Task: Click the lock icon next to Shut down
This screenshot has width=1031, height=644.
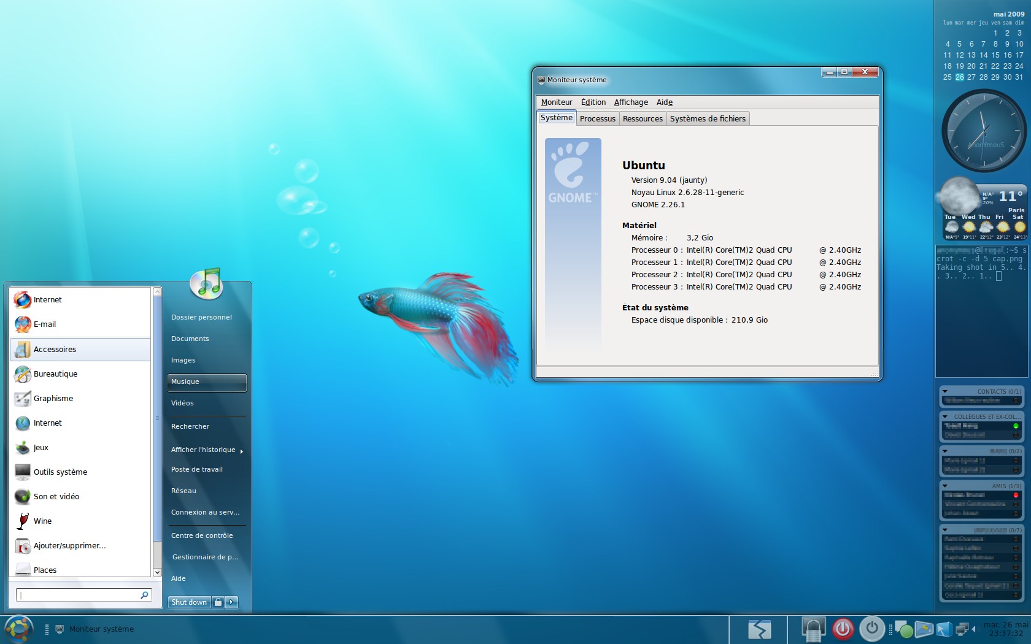Action: (x=218, y=602)
